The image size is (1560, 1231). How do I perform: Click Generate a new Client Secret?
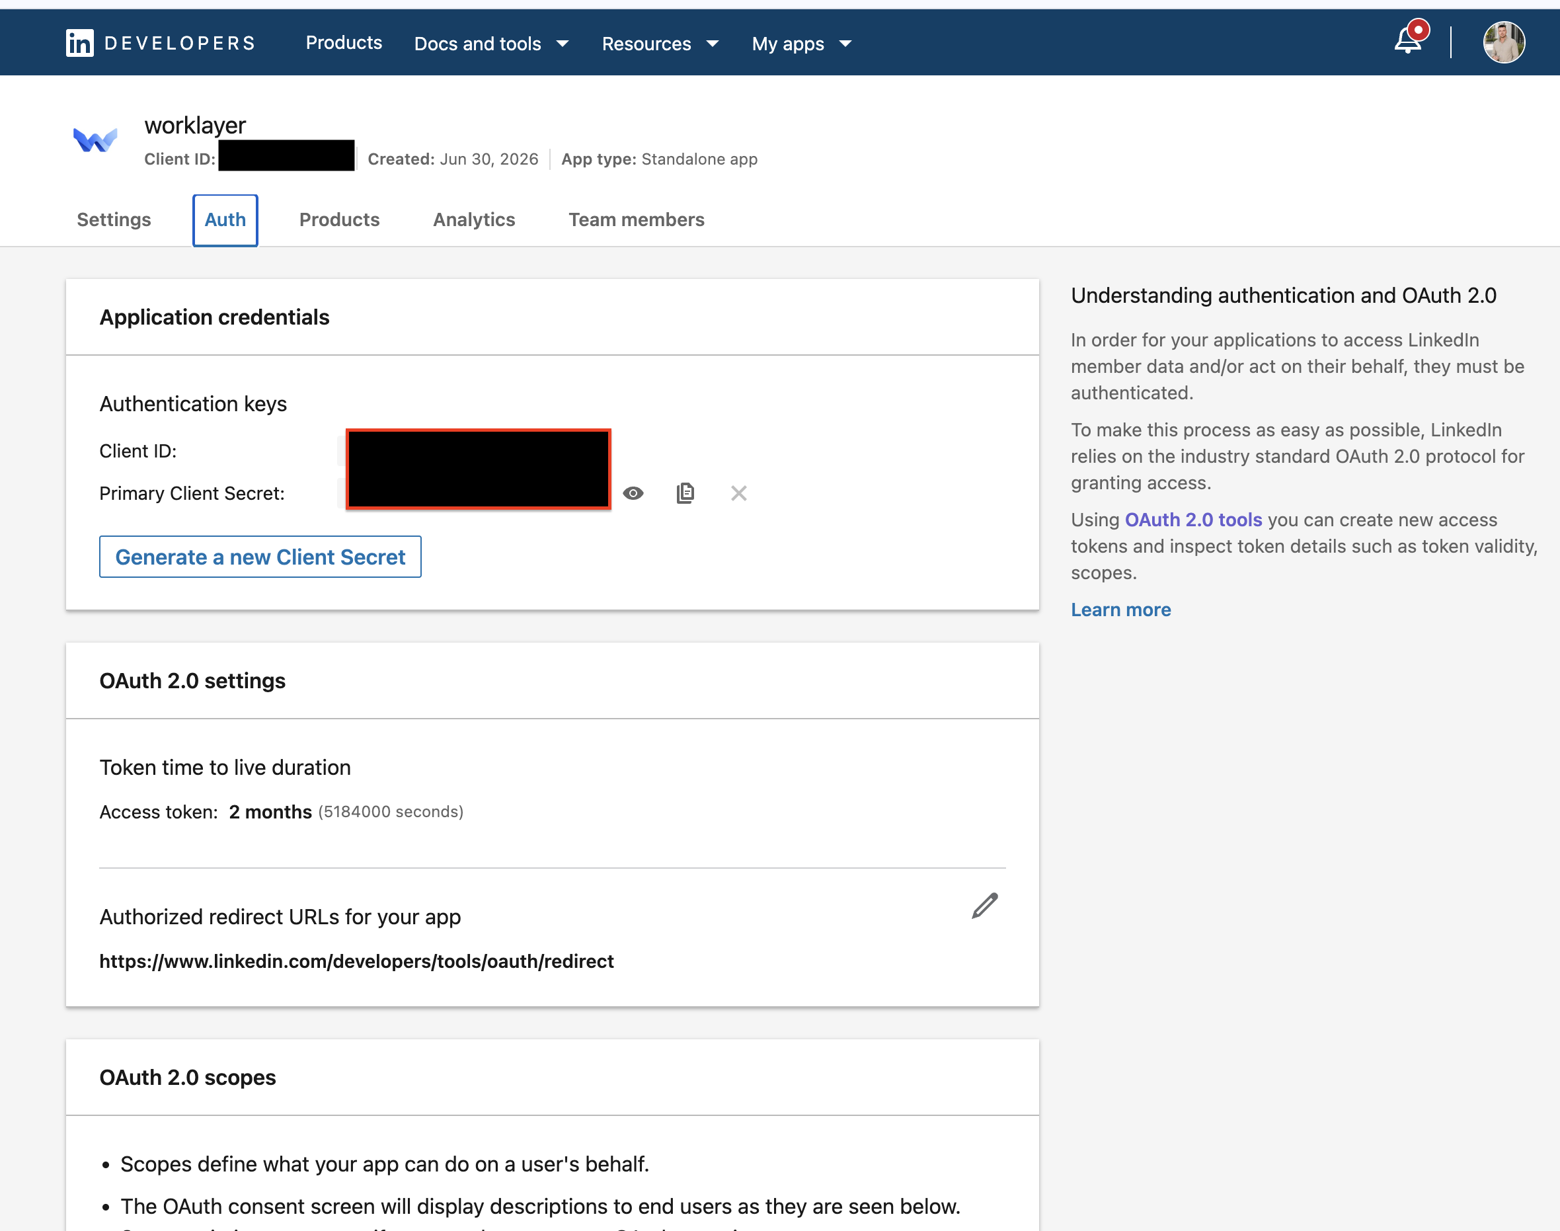(x=260, y=557)
